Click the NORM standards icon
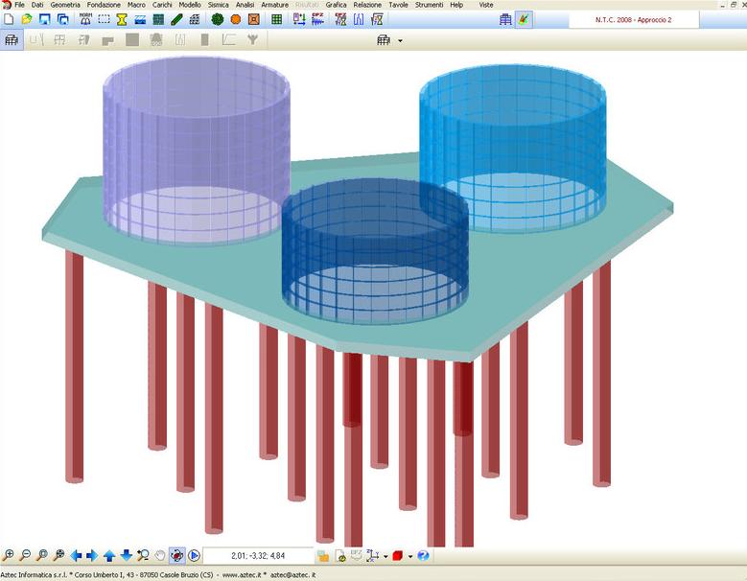Image resolution: width=747 pixels, height=581 pixels. 85,19
